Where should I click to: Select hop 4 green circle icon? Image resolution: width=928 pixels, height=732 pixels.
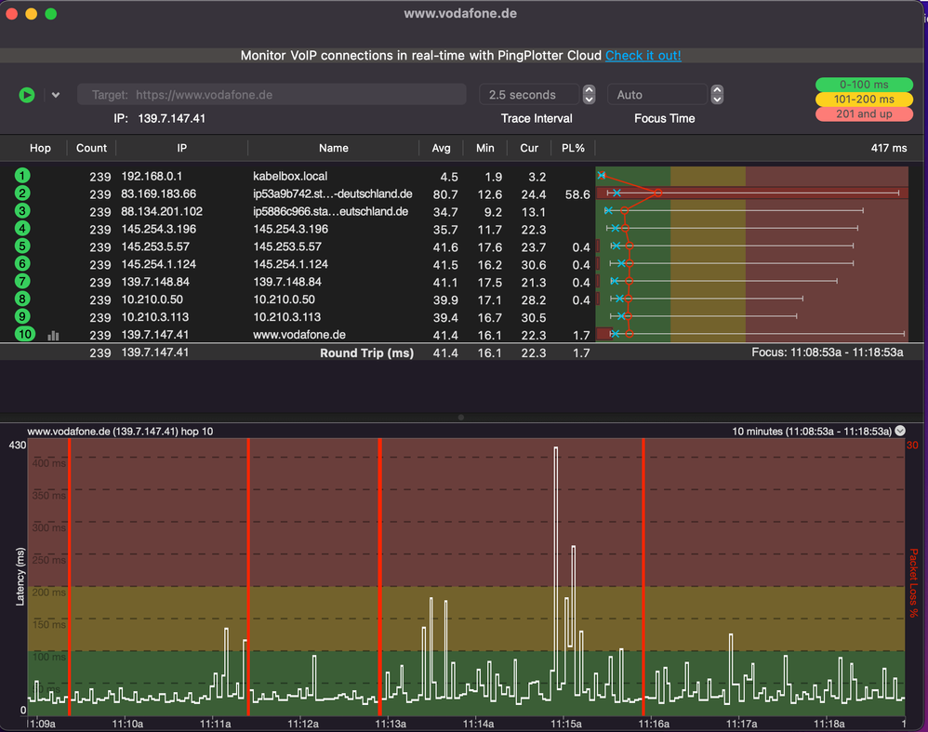22,229
